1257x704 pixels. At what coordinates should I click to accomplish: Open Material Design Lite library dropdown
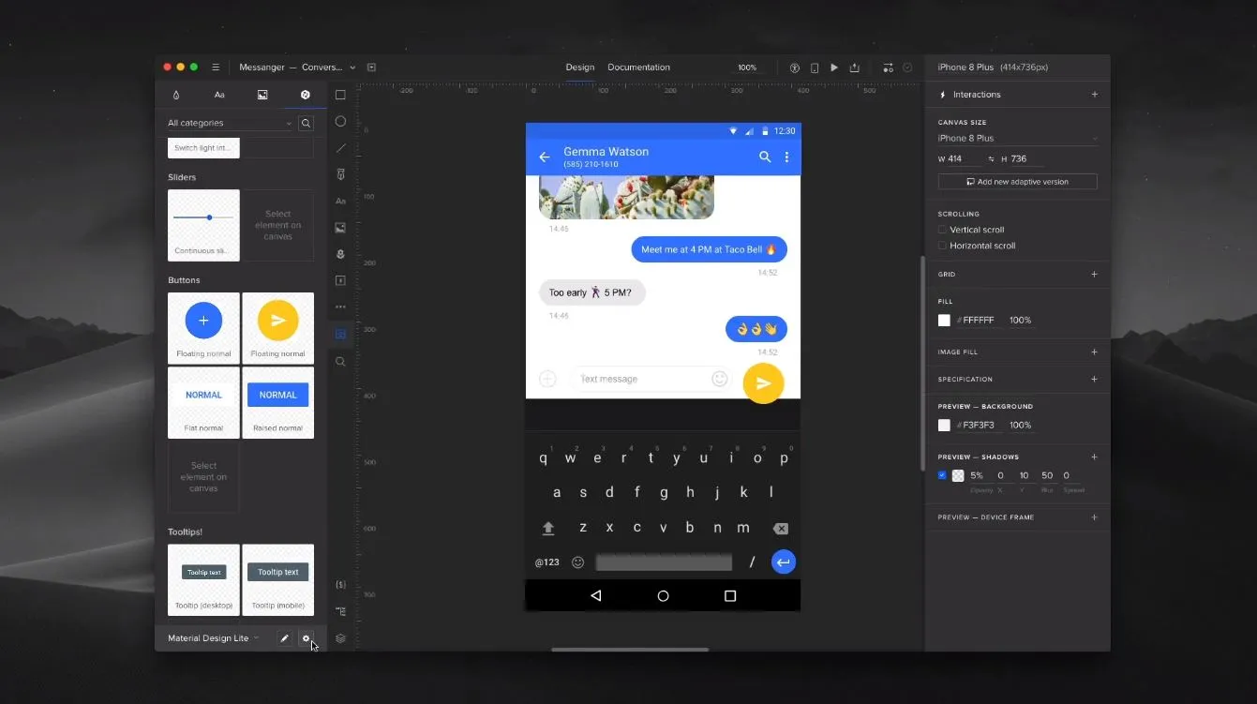click(213, 638)
